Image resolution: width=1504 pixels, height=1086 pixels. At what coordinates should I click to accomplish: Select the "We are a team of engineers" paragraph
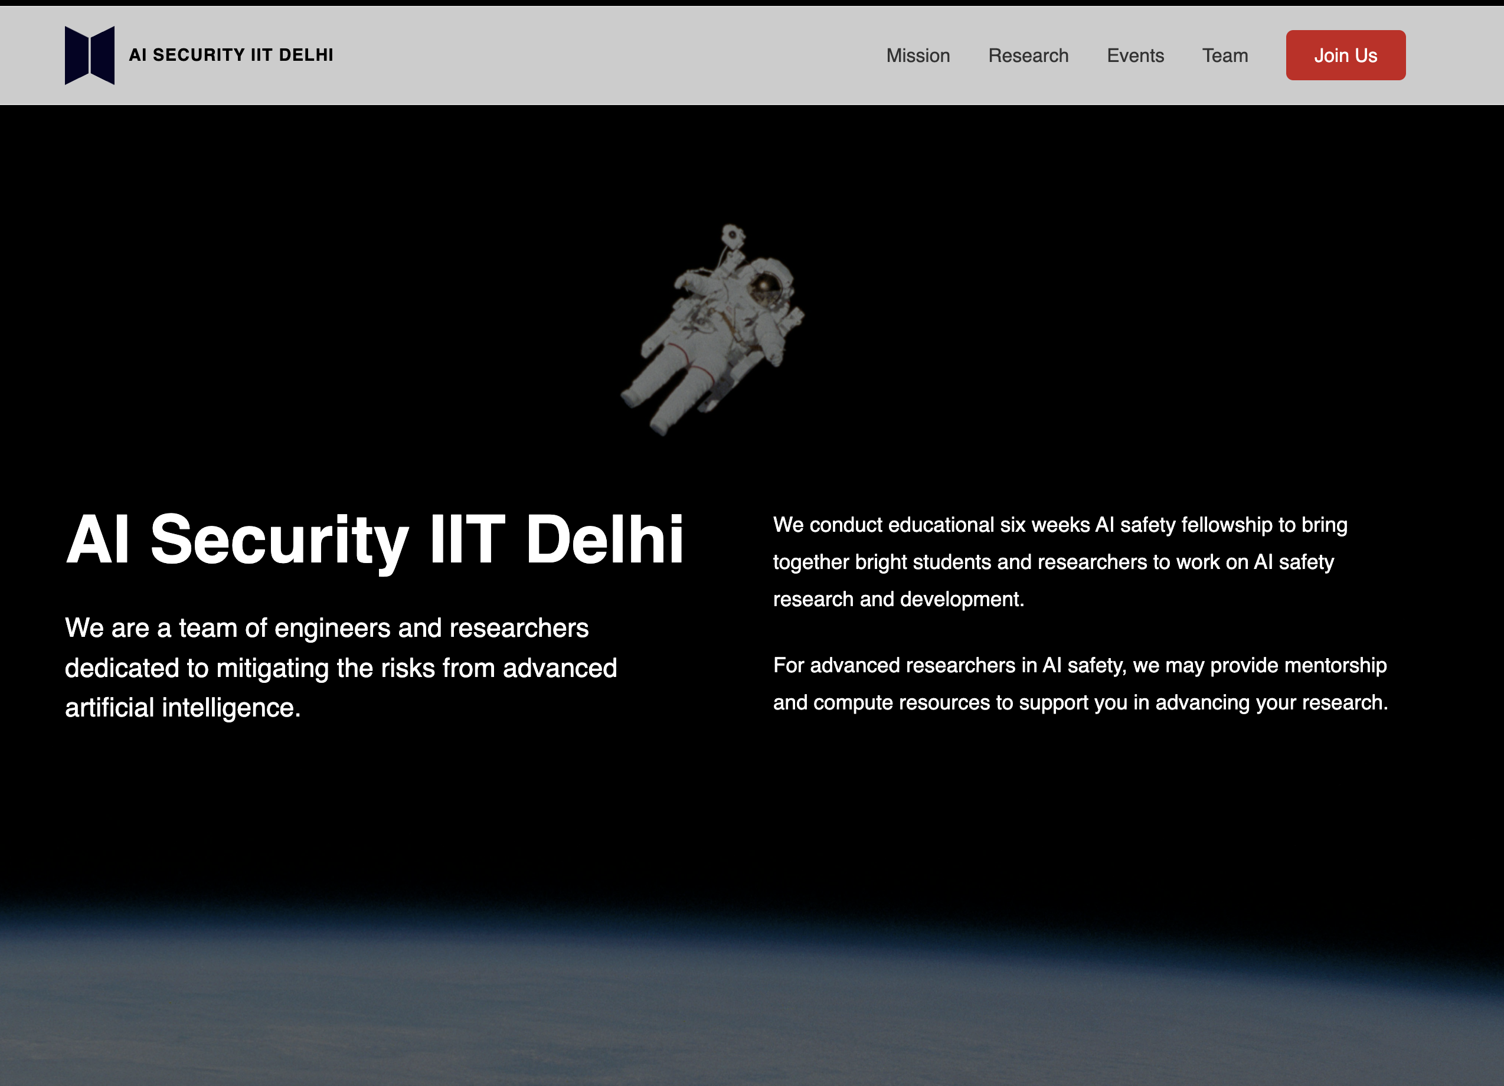pos(341,668)
